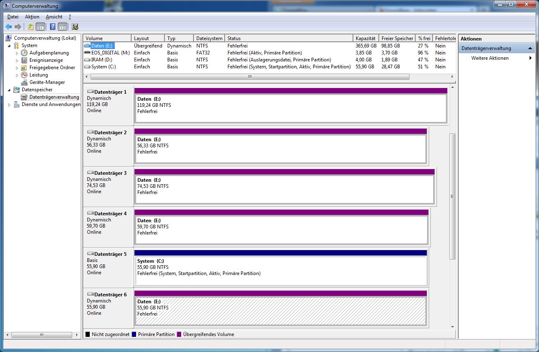
Task: Expand the Ereignisanzeige node
Action: point(17,60)
